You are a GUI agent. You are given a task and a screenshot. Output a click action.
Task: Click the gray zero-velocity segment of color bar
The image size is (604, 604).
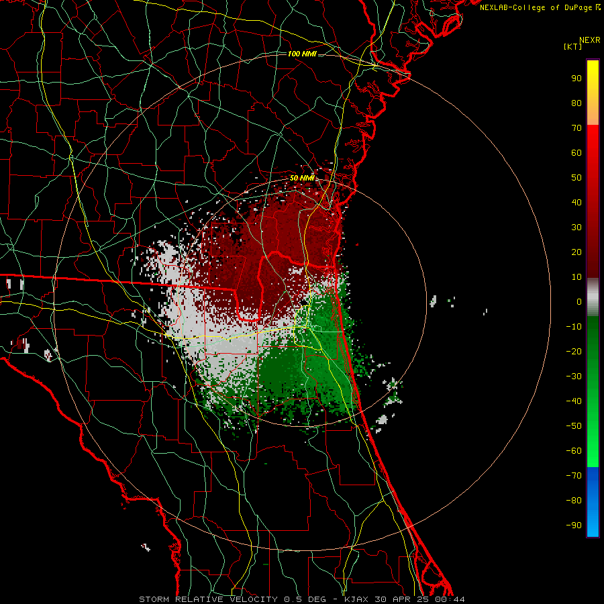click(x=593, y=297)
